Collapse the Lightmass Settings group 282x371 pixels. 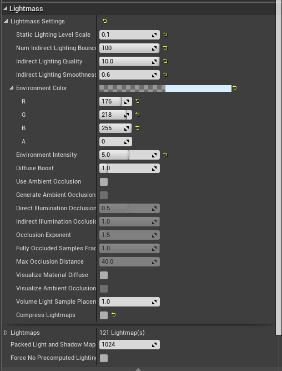(6, 21)
